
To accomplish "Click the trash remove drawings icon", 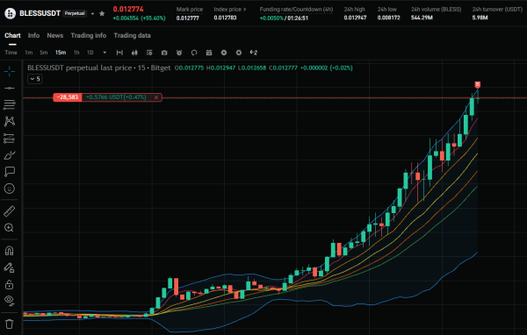I will (10, 324).
